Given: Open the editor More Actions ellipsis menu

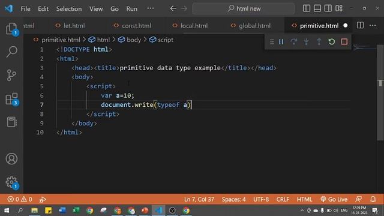Looking at the screenshot, I should point(373,25).
